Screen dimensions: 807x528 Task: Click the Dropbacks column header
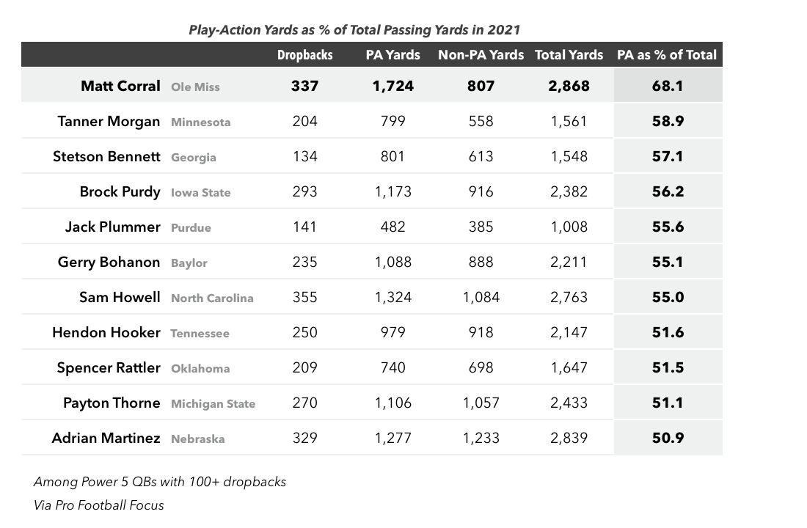click(304, 55)
